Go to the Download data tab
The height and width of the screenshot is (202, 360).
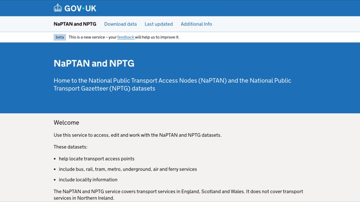(120, 24)
